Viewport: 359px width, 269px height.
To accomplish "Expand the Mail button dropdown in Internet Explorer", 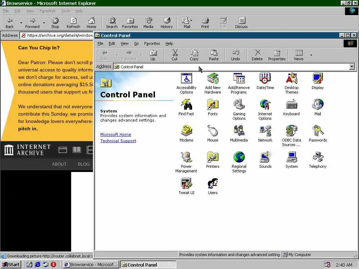I will coord(191,21).
